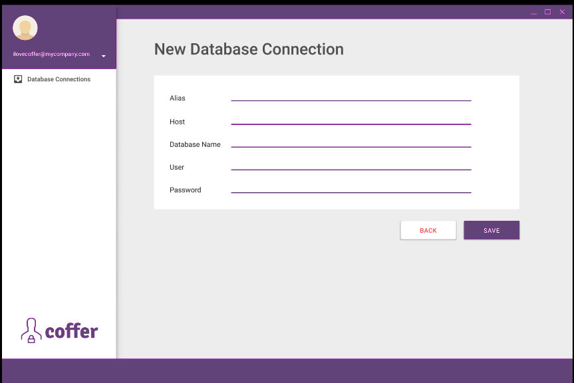Image resolution: width=574 pixels, height=383 pixels.
Task: Click the Database Connections icon in sidebar
Action: [x=18, y=79]
